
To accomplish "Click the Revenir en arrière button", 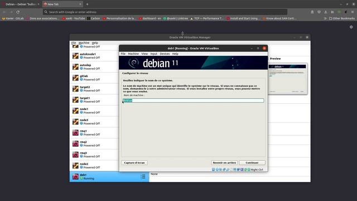I will (224, 162).
